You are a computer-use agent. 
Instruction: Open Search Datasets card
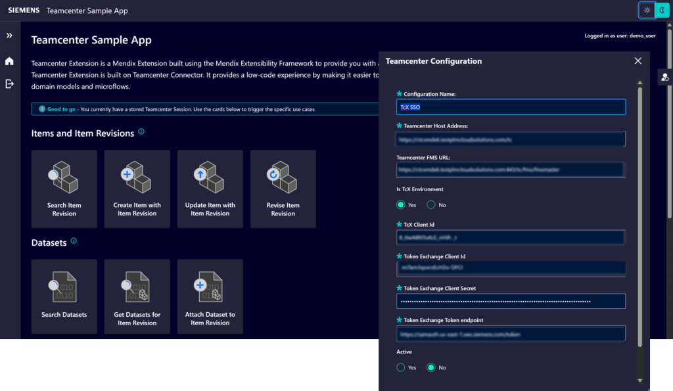64,297
